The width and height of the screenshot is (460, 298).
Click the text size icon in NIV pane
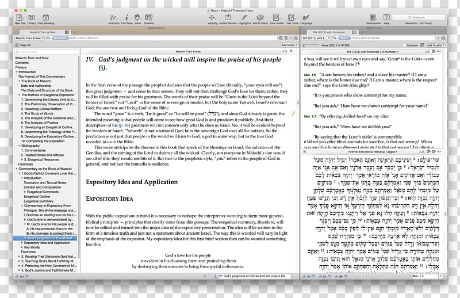[427, 51]
